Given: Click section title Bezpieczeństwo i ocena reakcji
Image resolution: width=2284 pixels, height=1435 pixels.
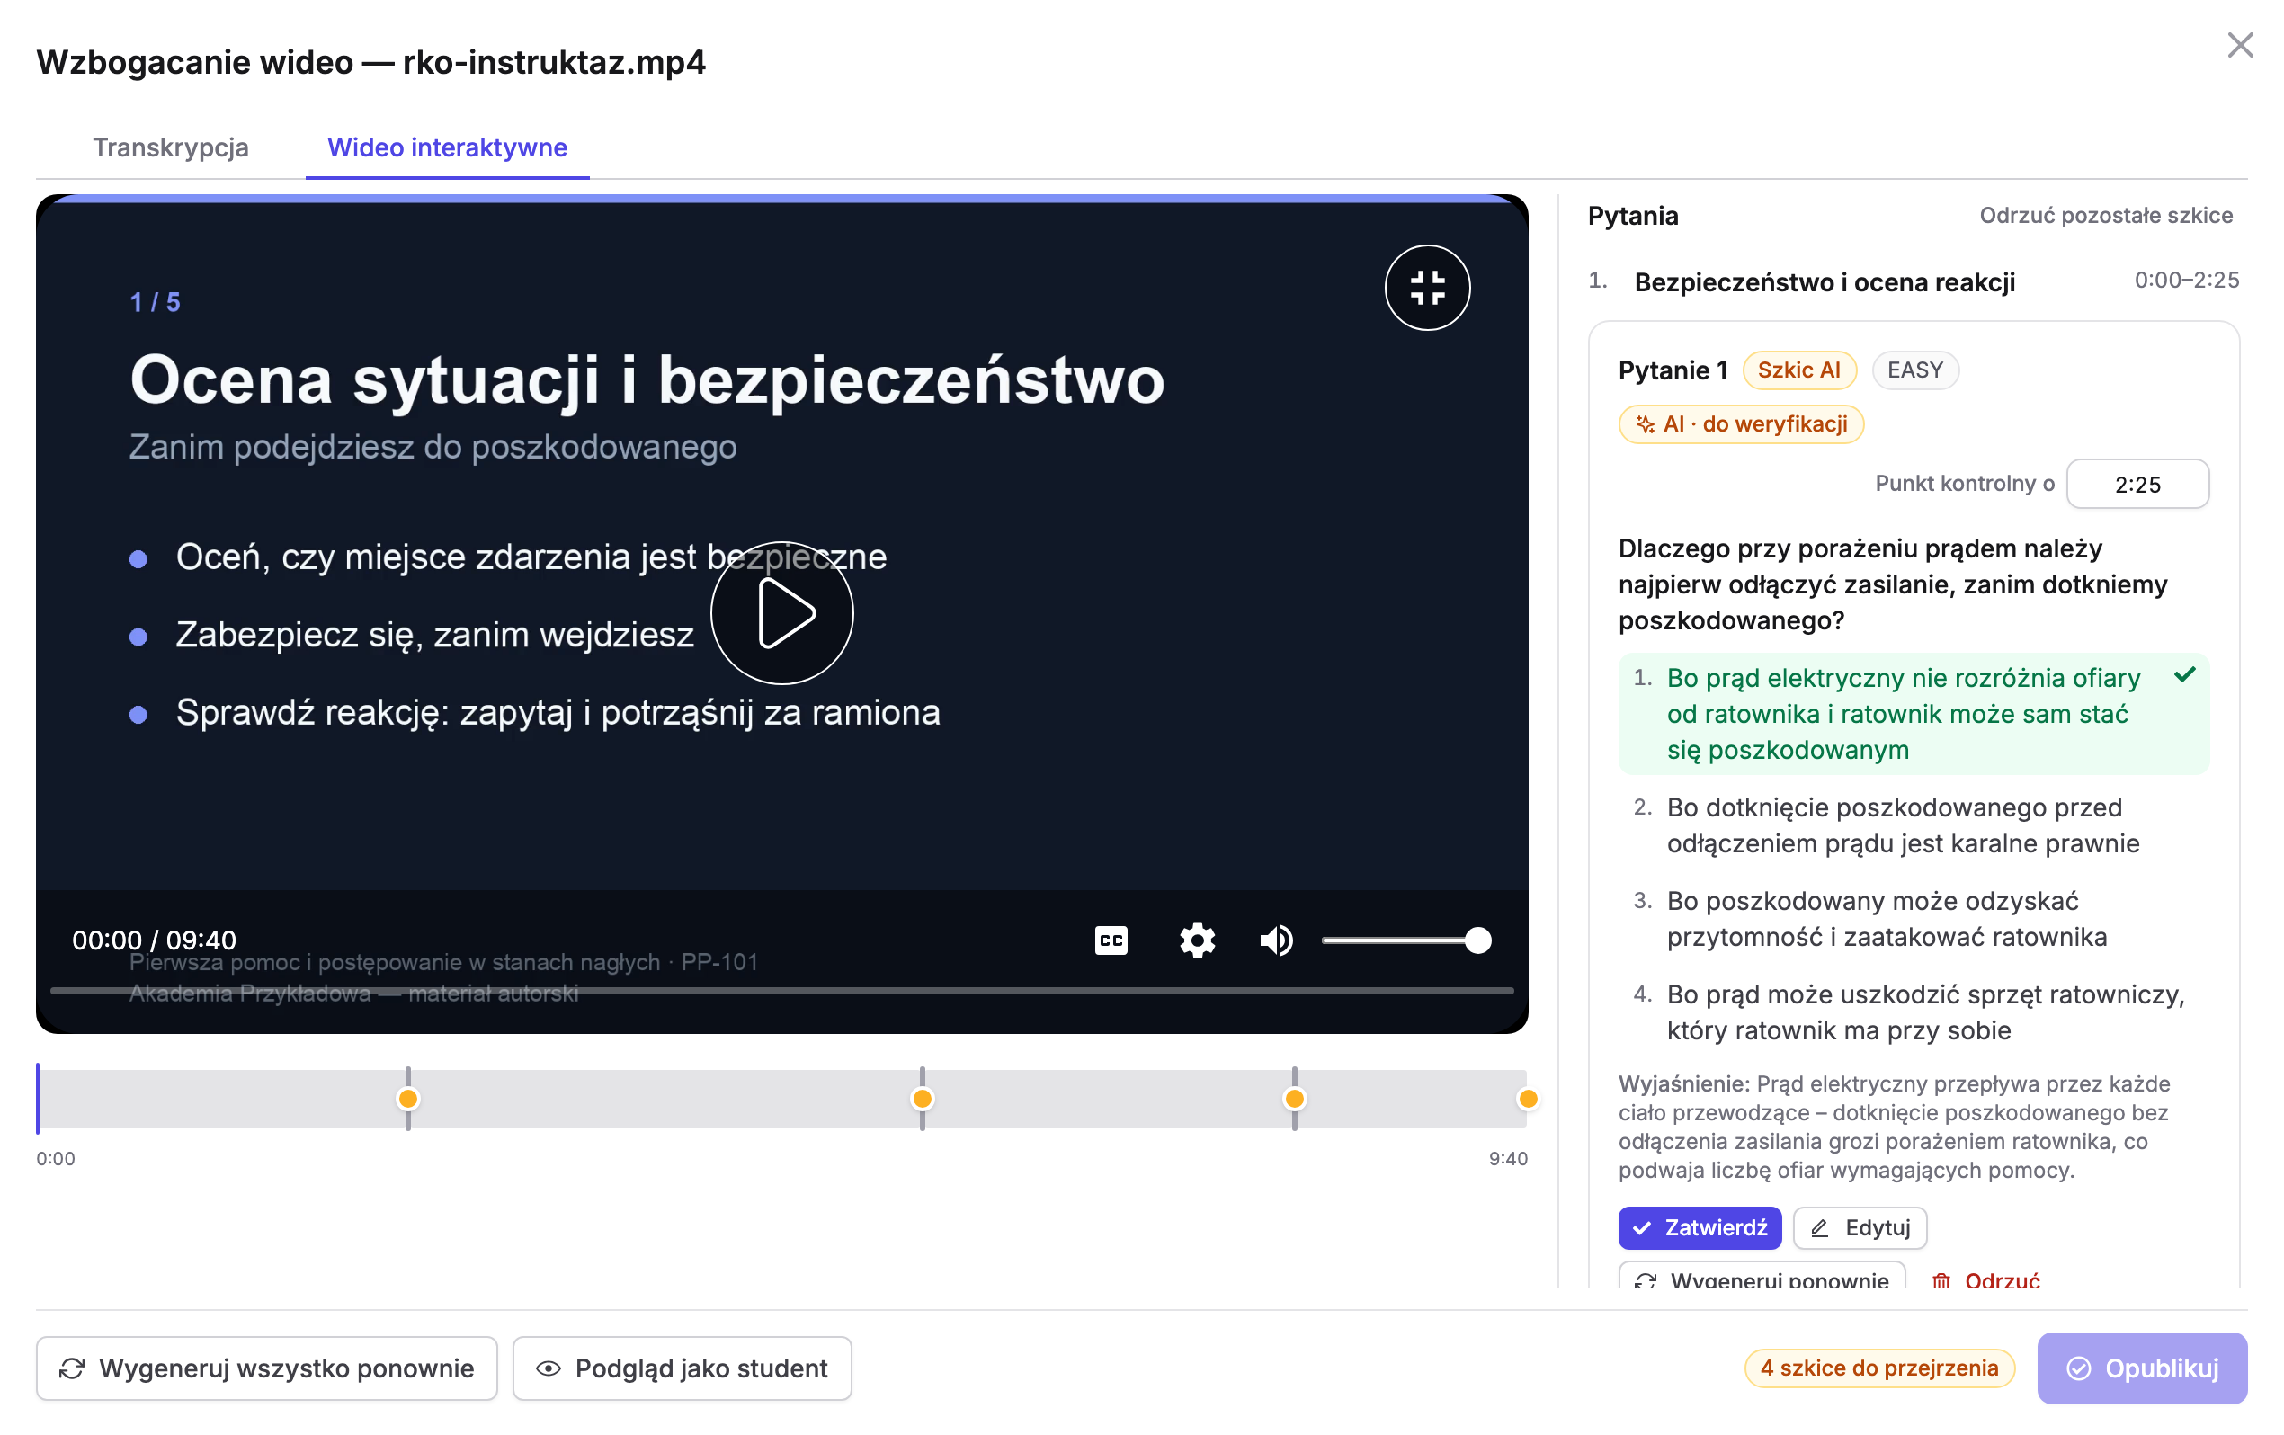Looking at the screenshot, I should pyautogui.click(x=1824, y=281).
